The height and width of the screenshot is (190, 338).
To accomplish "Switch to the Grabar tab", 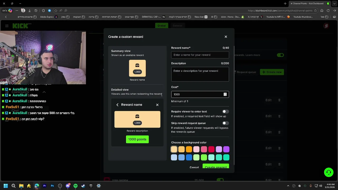I will [x=162, y=26].
